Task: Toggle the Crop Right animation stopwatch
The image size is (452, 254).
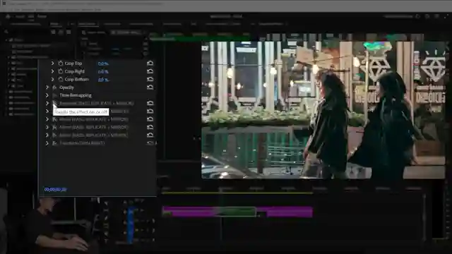Action: 61,71
